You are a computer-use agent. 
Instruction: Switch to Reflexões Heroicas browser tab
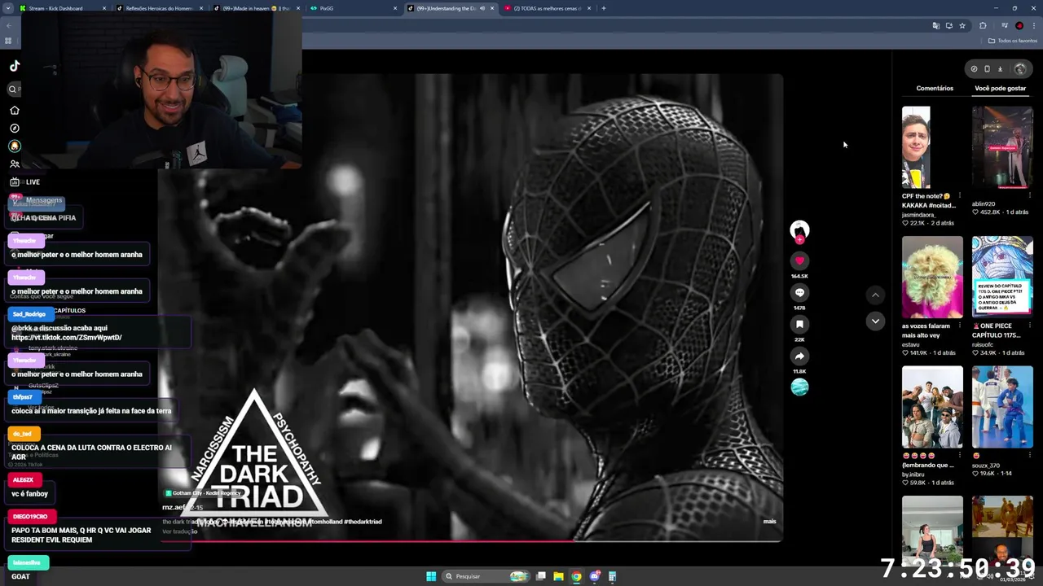(x=159, y=8)
